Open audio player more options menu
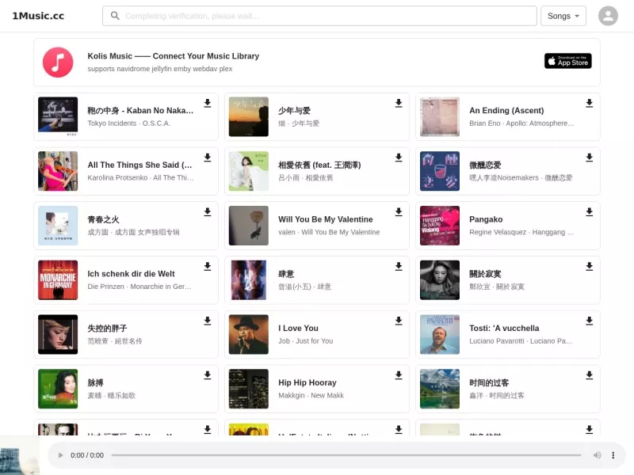Screen dimensions: 634x475 (613, 455)
